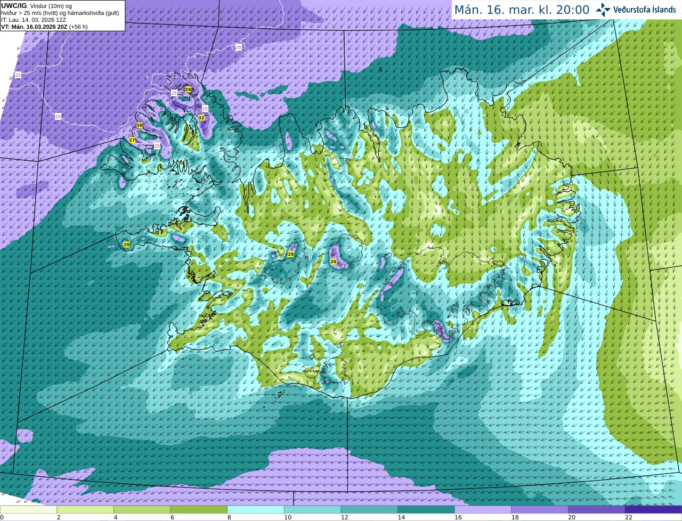
Task: Select the 10–12 m/s turquoise legend swatch
Action: click(313, 509)
